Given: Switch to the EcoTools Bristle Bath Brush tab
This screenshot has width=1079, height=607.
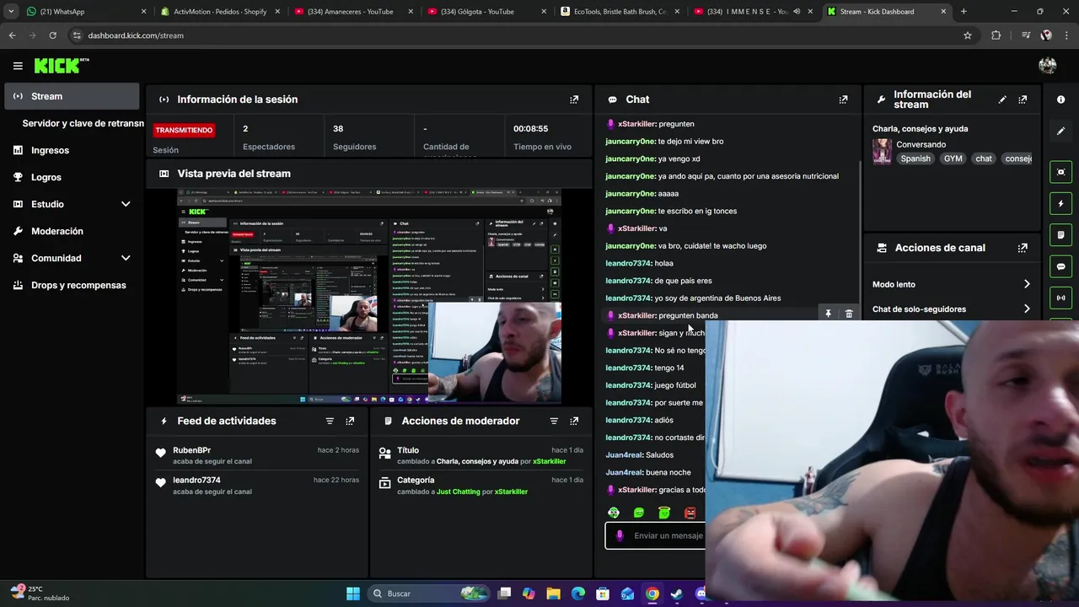Looking at the screenshot, I should tap(620, 12).
